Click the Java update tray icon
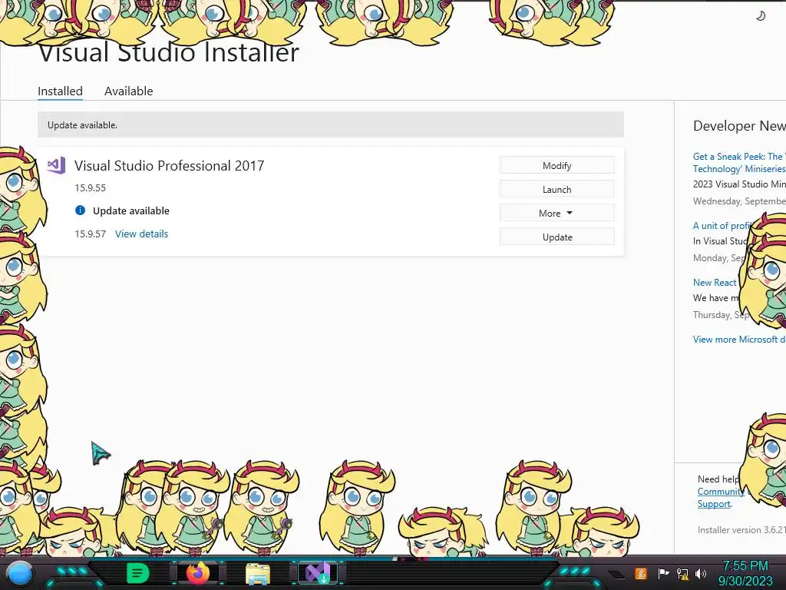Image resolution: width=786 pixels, height=590 pixels. (x=640, y=573)
